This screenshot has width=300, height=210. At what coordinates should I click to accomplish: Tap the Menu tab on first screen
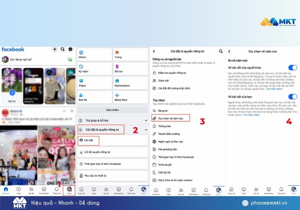click(69, 190)
